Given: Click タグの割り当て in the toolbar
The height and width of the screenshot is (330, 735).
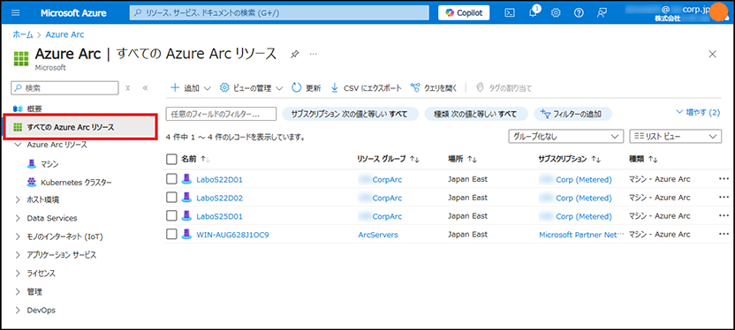Looking at the screenshot, I should 504,87.
